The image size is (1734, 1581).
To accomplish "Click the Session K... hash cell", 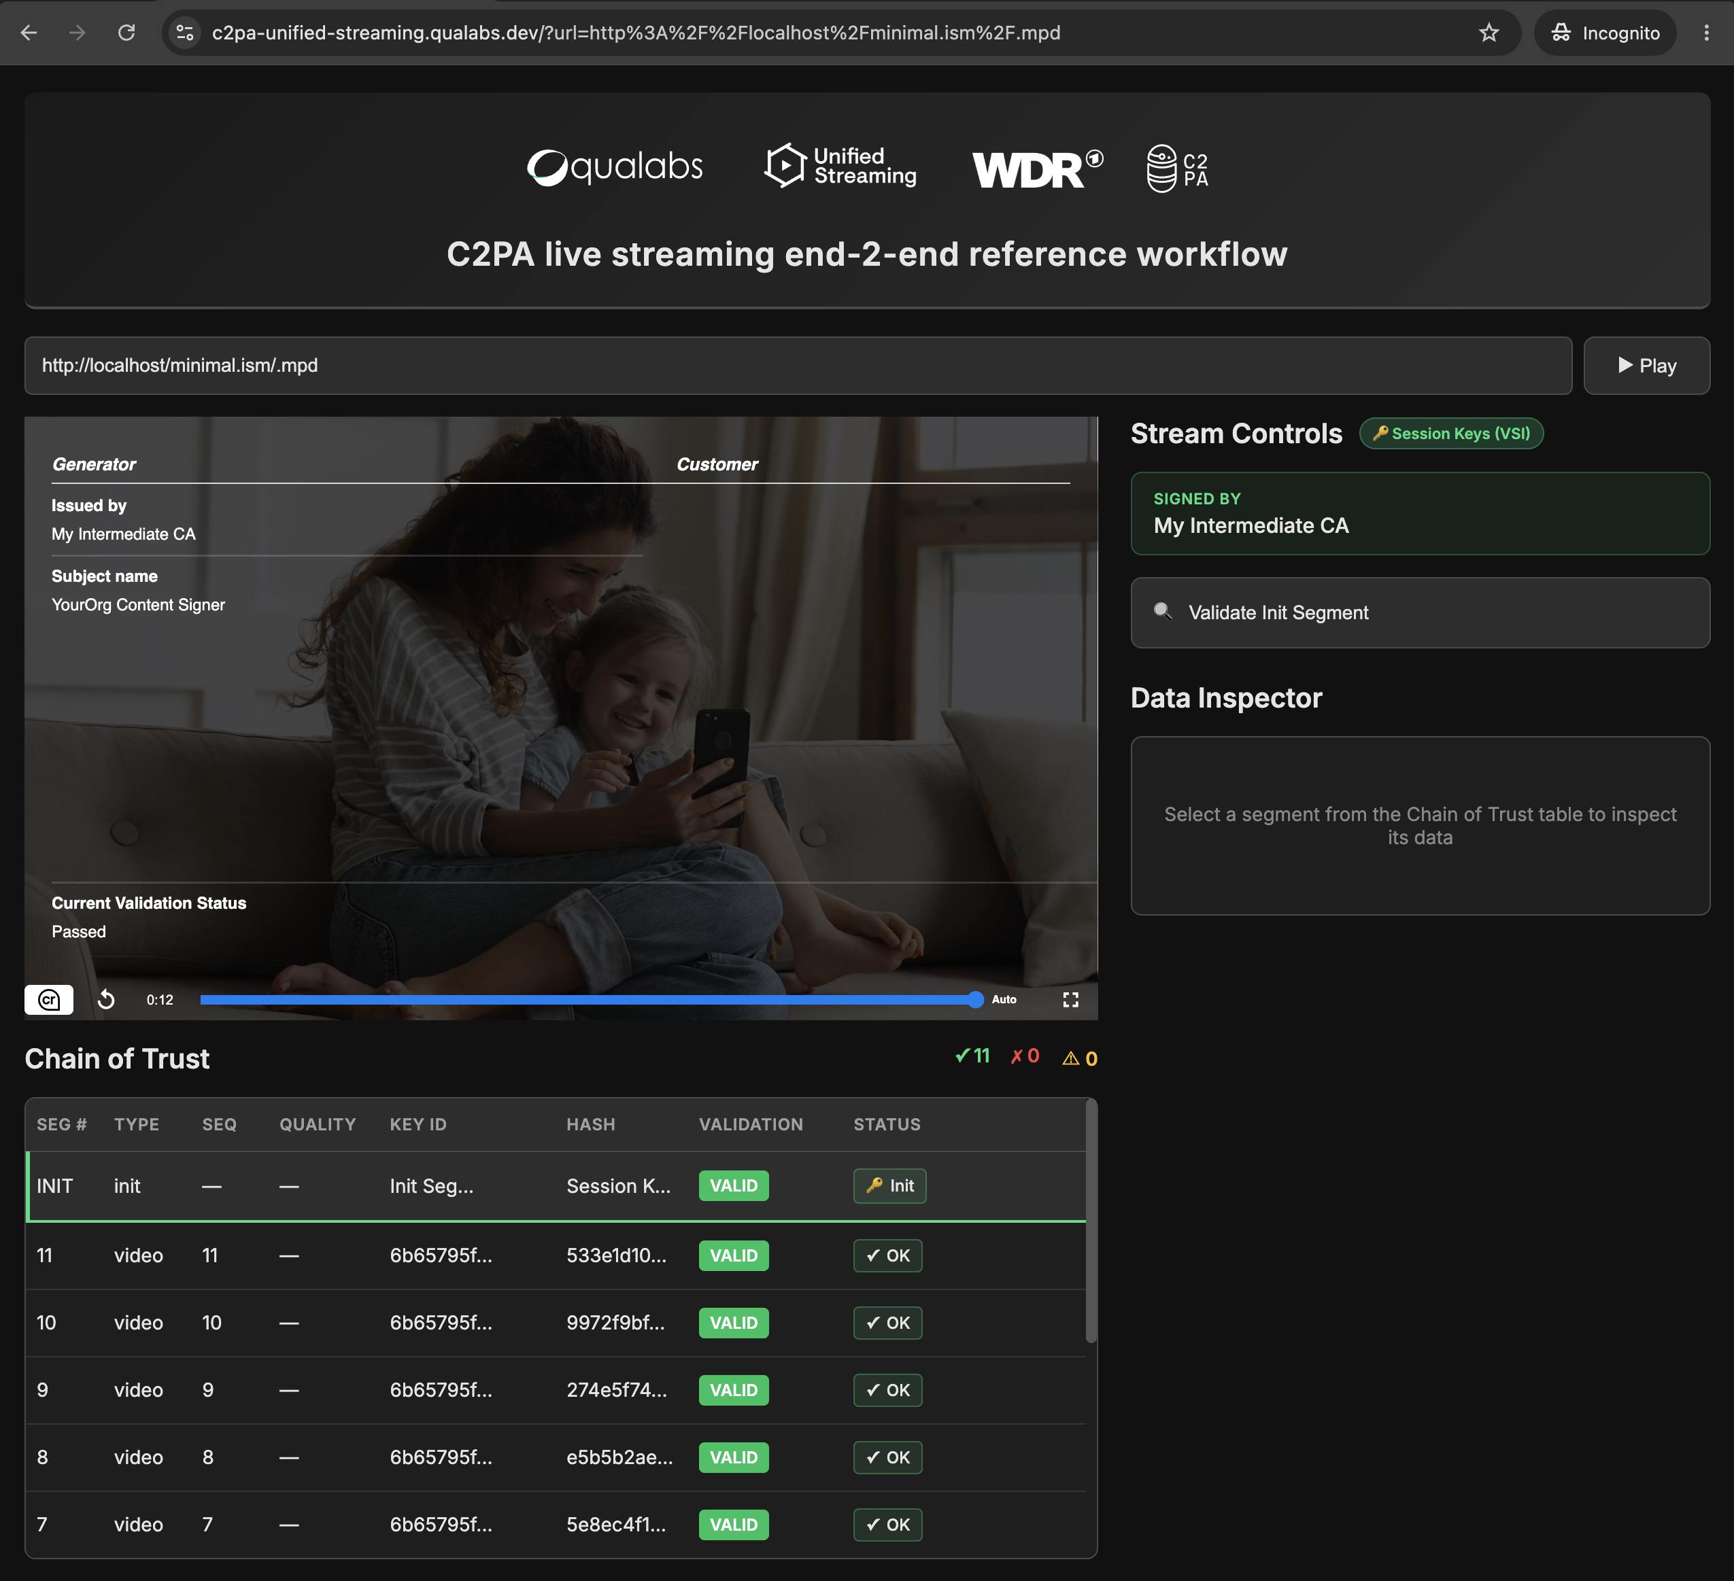I will point(618,1186).
